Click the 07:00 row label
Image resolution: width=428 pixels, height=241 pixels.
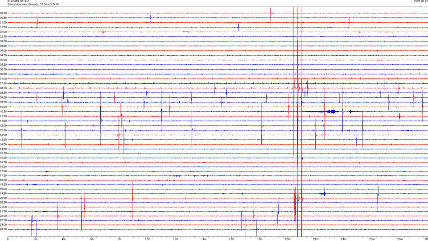[x=4, y=79]
